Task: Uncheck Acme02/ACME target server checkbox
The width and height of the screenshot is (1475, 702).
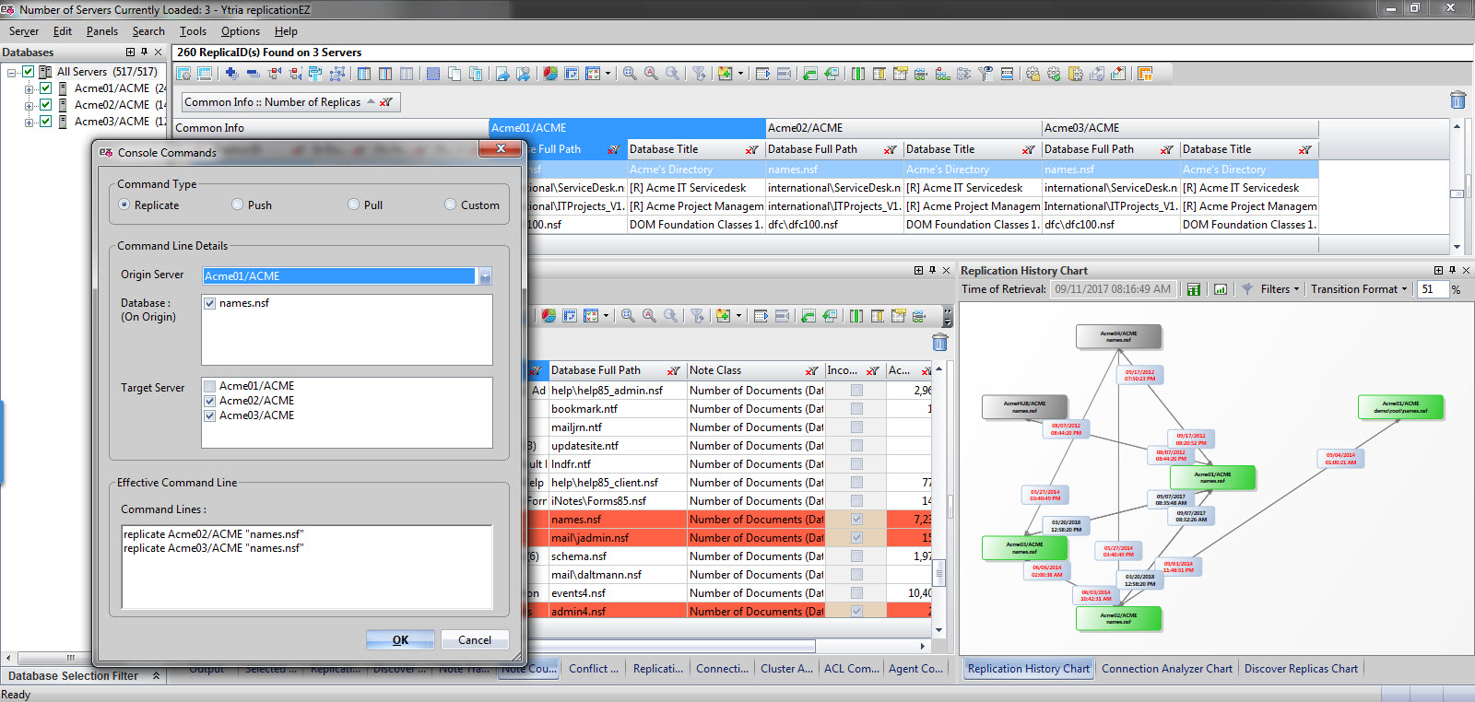Action: [x=210, y=401]
